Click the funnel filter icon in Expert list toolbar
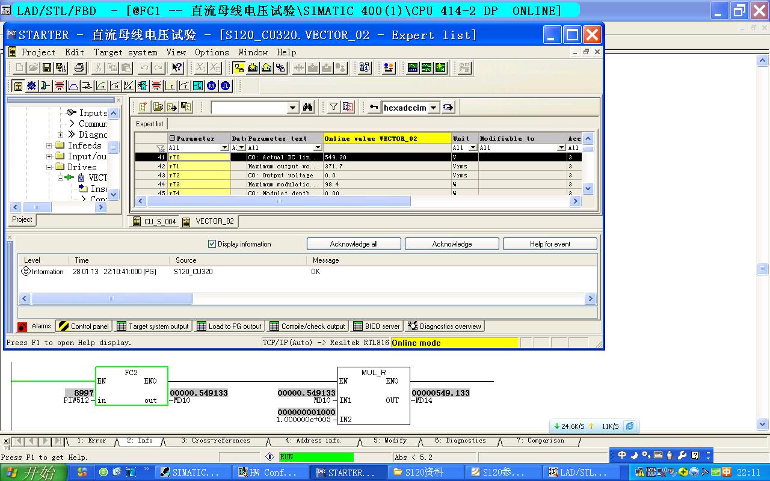Screen dimensions: 770x481 pyautogui.click(x=334, y=108)
